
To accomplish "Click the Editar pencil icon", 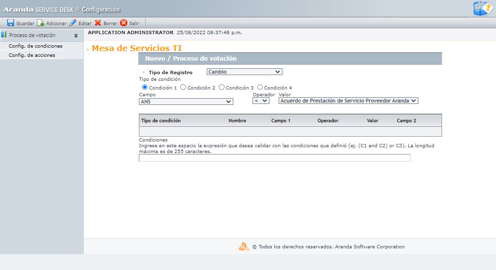I will 73,23.
